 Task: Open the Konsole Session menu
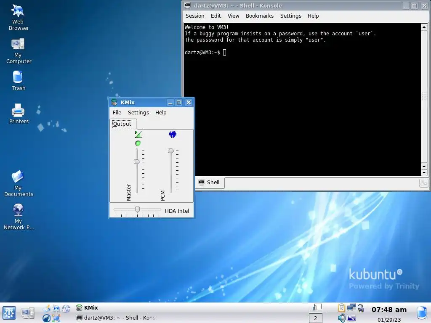click(x=195, y=16)
